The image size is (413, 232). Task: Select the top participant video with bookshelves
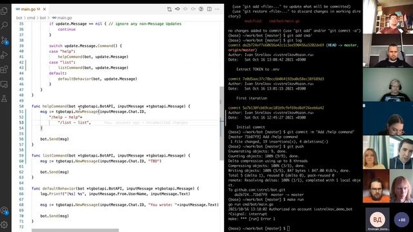(x=388, y=17)
